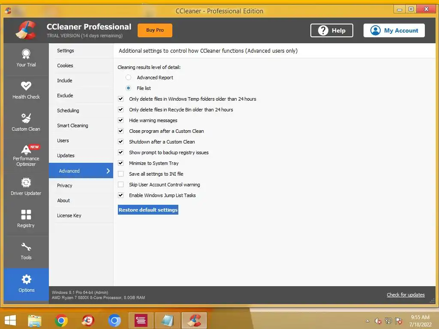The height and width of the screenshot is (329, 439).
Task: Open red CCleaner Browser taskbar icon
Action: [87, 320]
